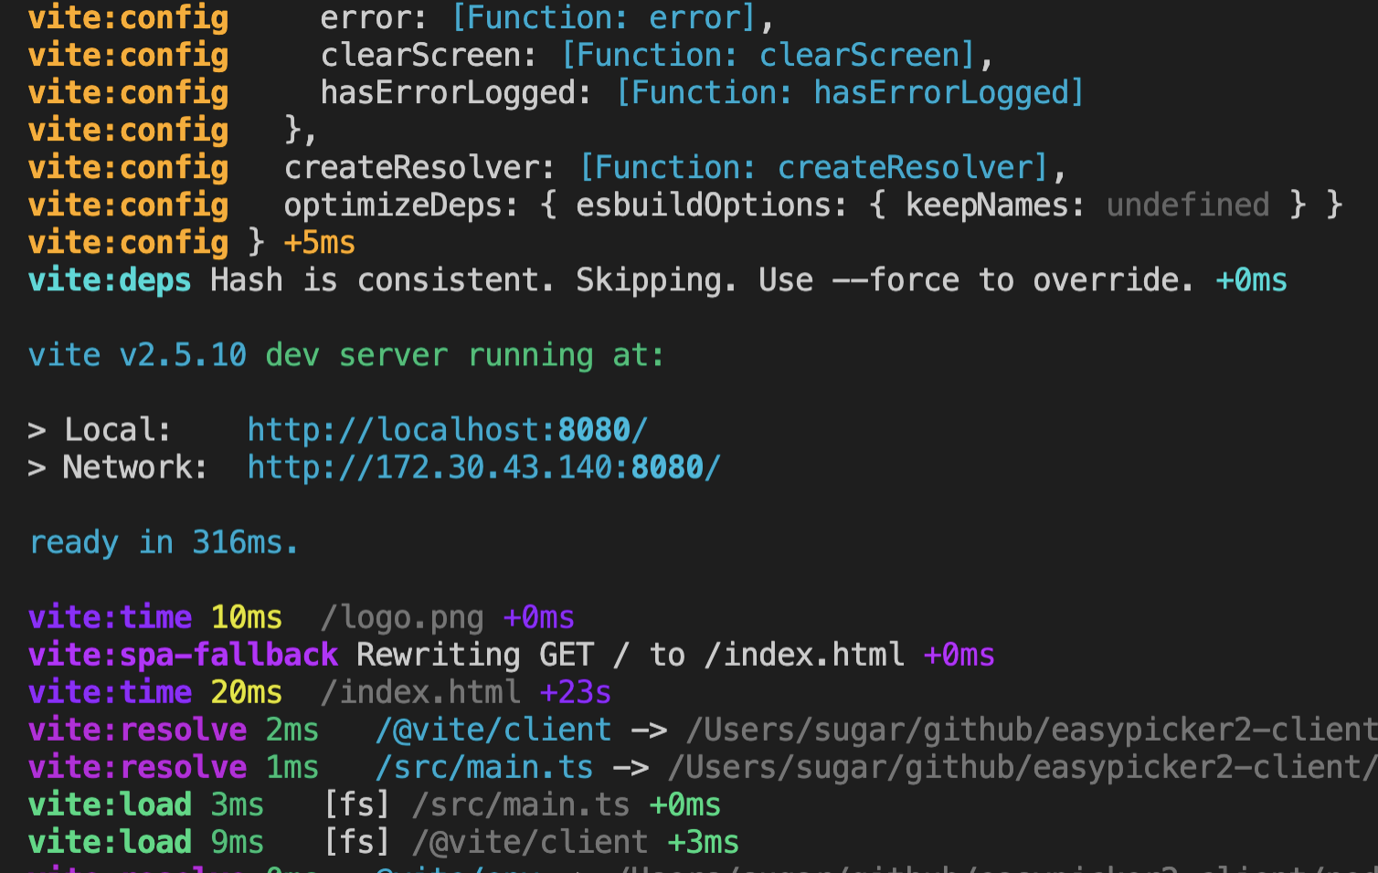
Task: Click the "vite:config" label on the createResolver line
Action: 128,168
